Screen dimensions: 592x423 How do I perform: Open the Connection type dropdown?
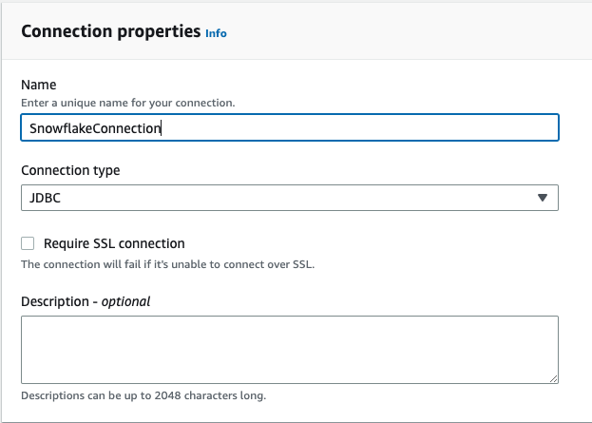(x=289, y=197)
